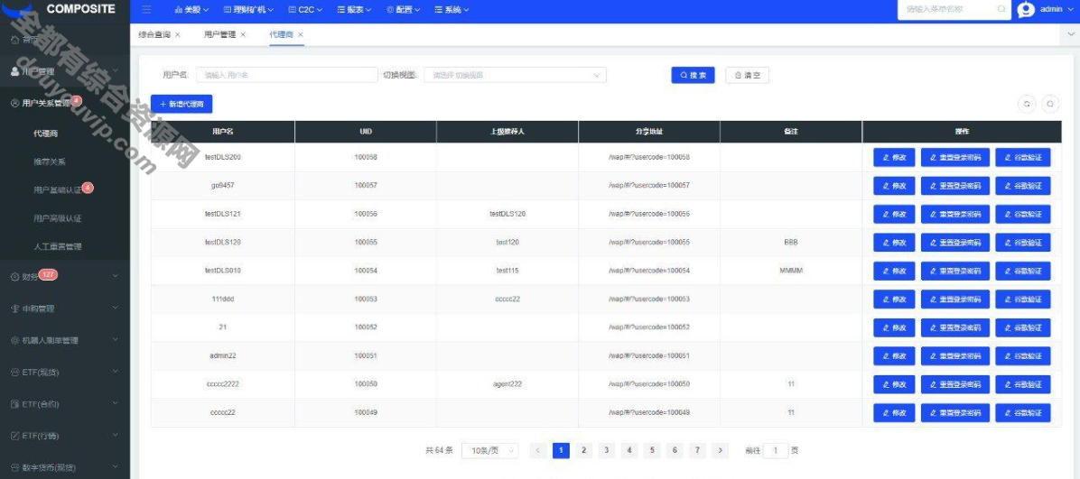Click 谷歌验证 for 111ddd row
Image resolution: width=1080 pixels, height=479 pixels.
pyautogui.click(x=1023, y=299)
